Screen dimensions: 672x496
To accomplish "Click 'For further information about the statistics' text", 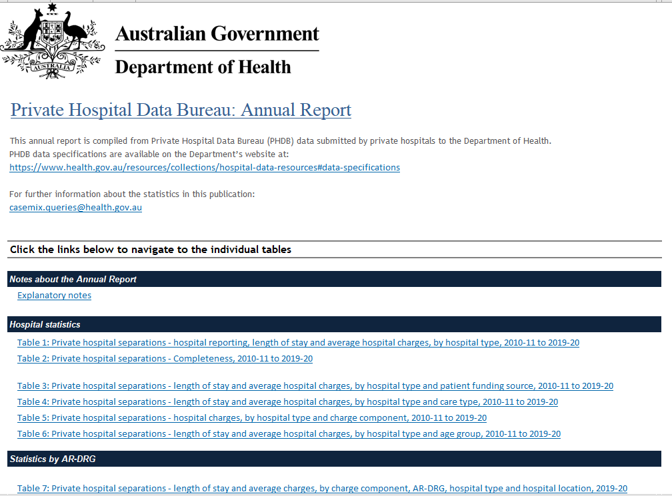I will click(132, 194).
